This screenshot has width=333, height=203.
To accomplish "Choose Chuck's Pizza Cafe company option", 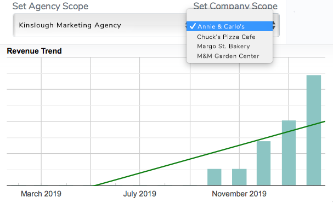I will point(229,37).
